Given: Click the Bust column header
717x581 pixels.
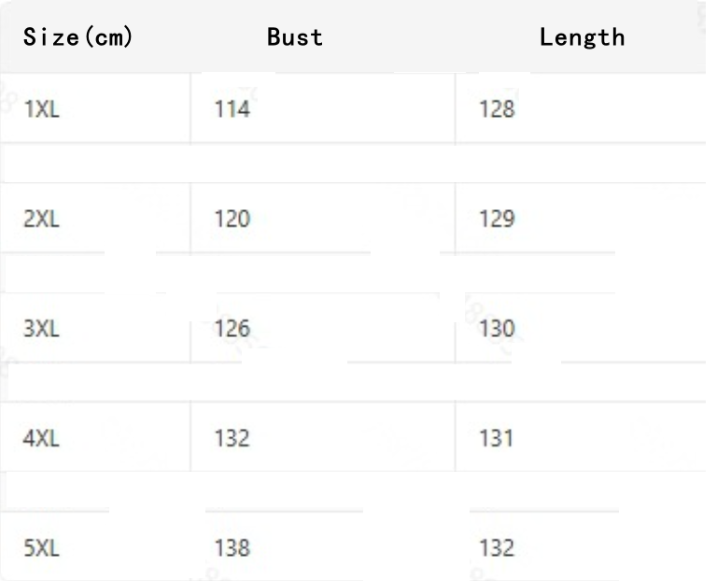Looking at the screenshot, I should [295, 37].
